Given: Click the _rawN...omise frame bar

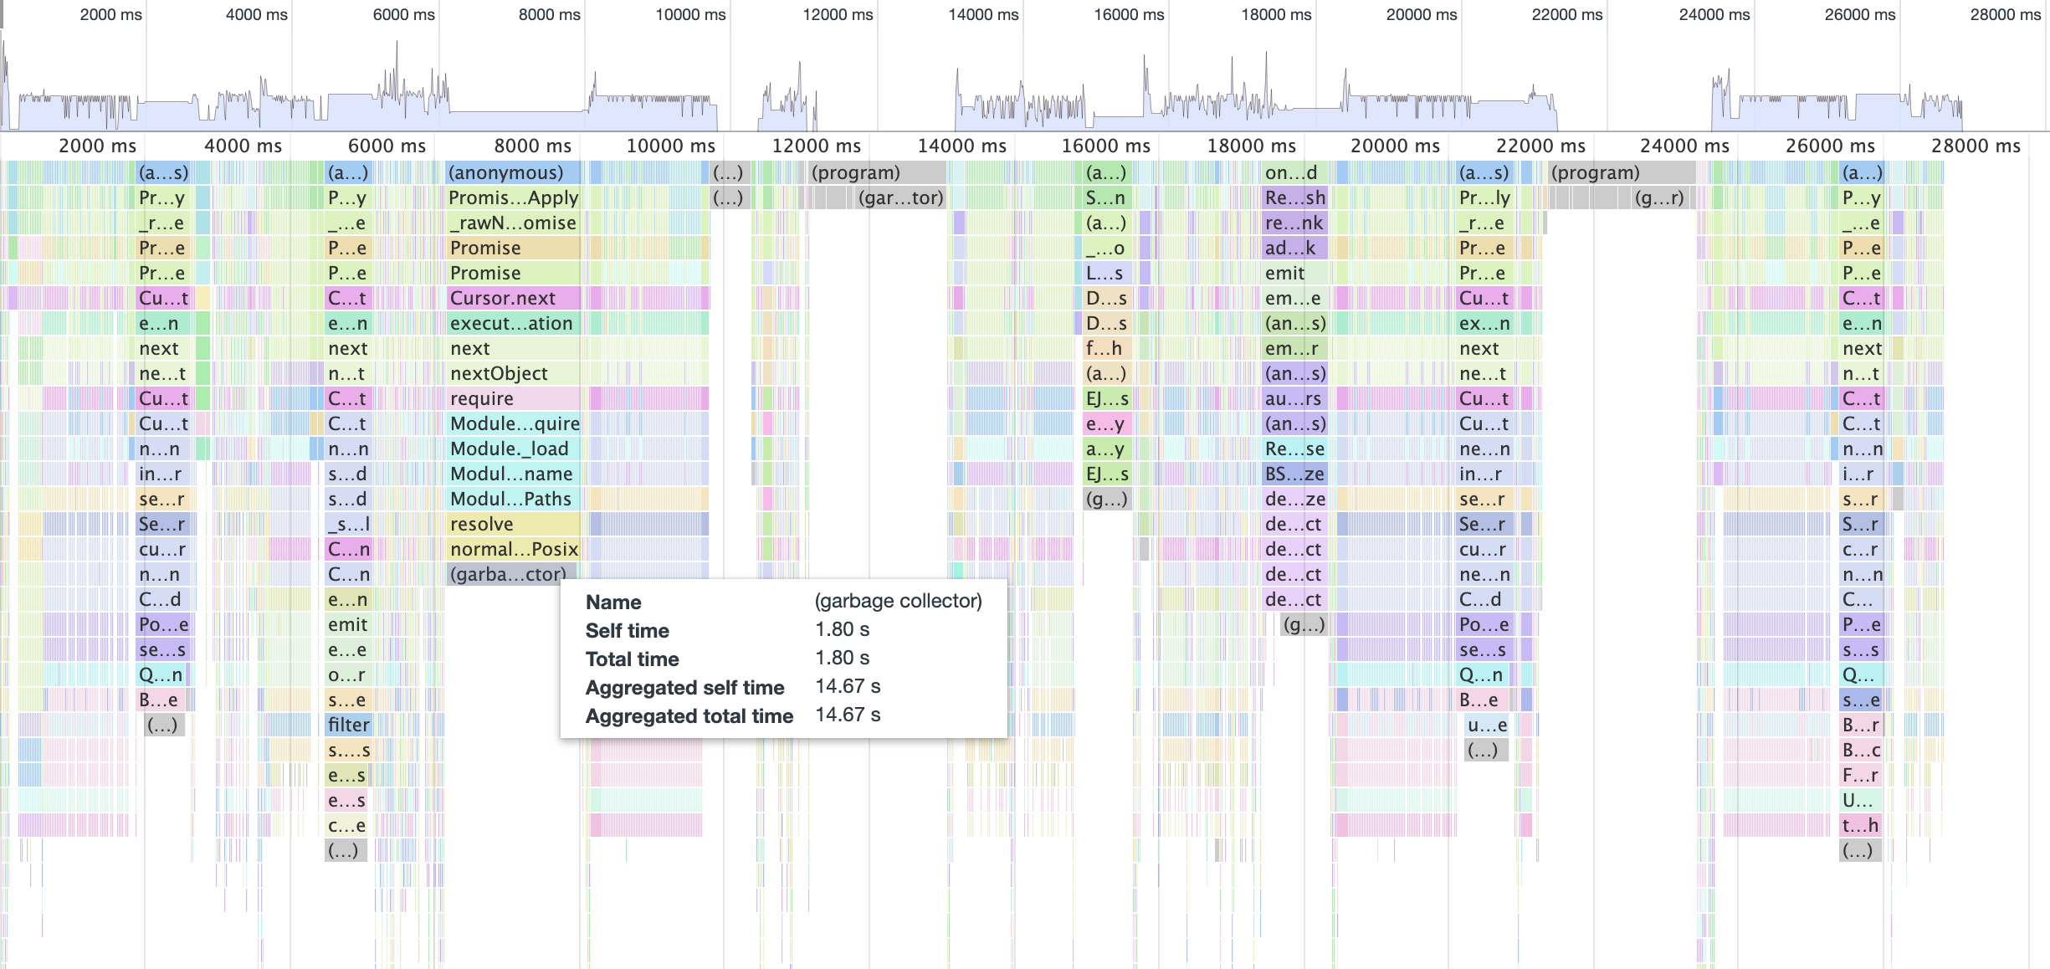Looking at the screenshot, I should click(x=513, y=223).
